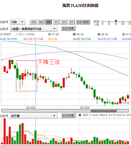The width and height of the screenshot is (131, 145).
Task: Click the 201408 date axis label
Action: (x=31, y=108)
